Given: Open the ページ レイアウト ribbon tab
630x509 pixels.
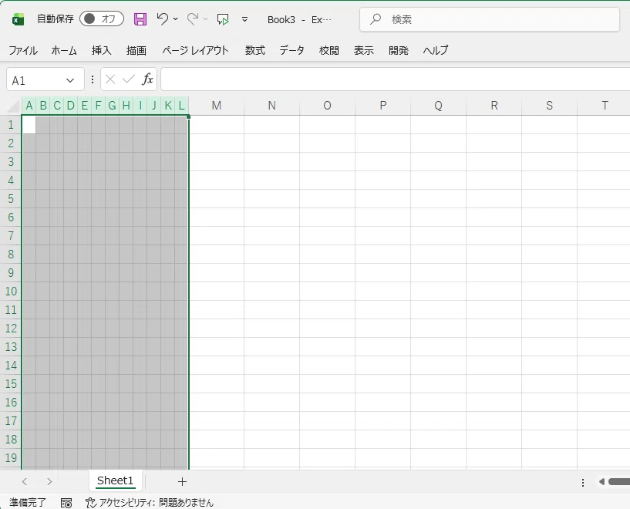Looking at the screenshot, I should coord(195,50).
